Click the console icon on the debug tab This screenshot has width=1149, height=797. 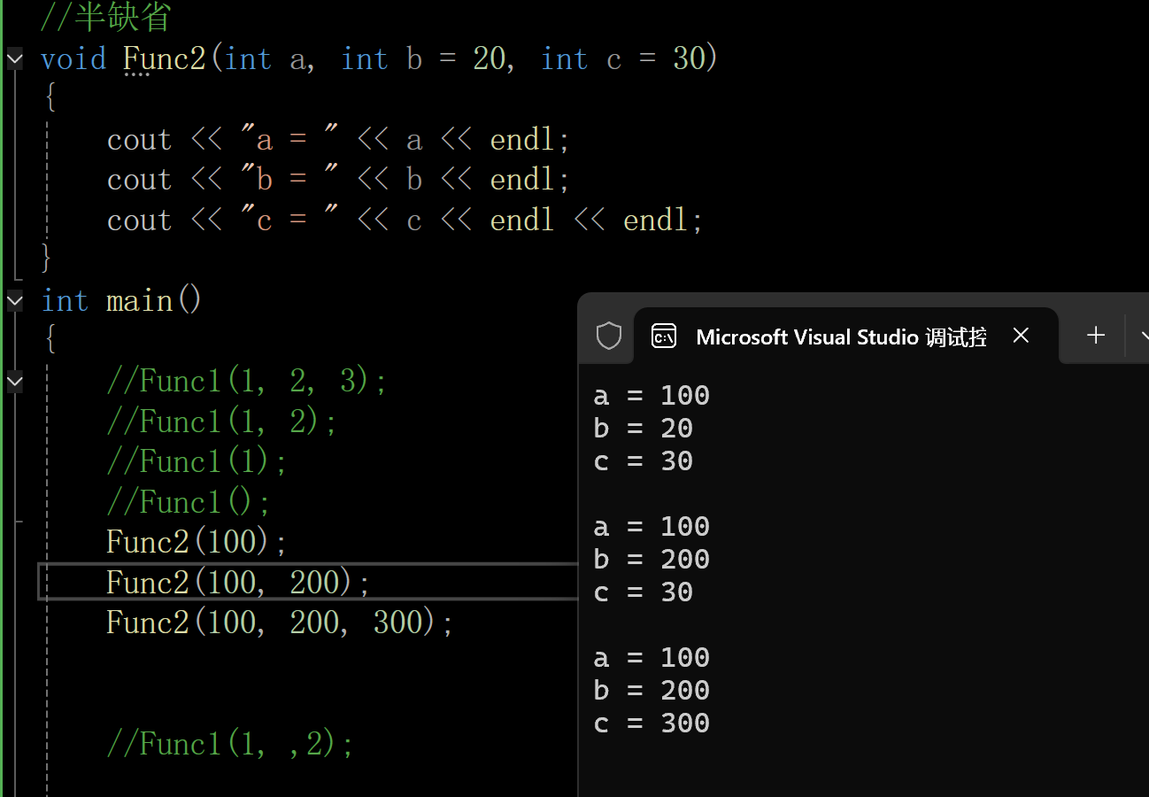(x=664, y=337)
